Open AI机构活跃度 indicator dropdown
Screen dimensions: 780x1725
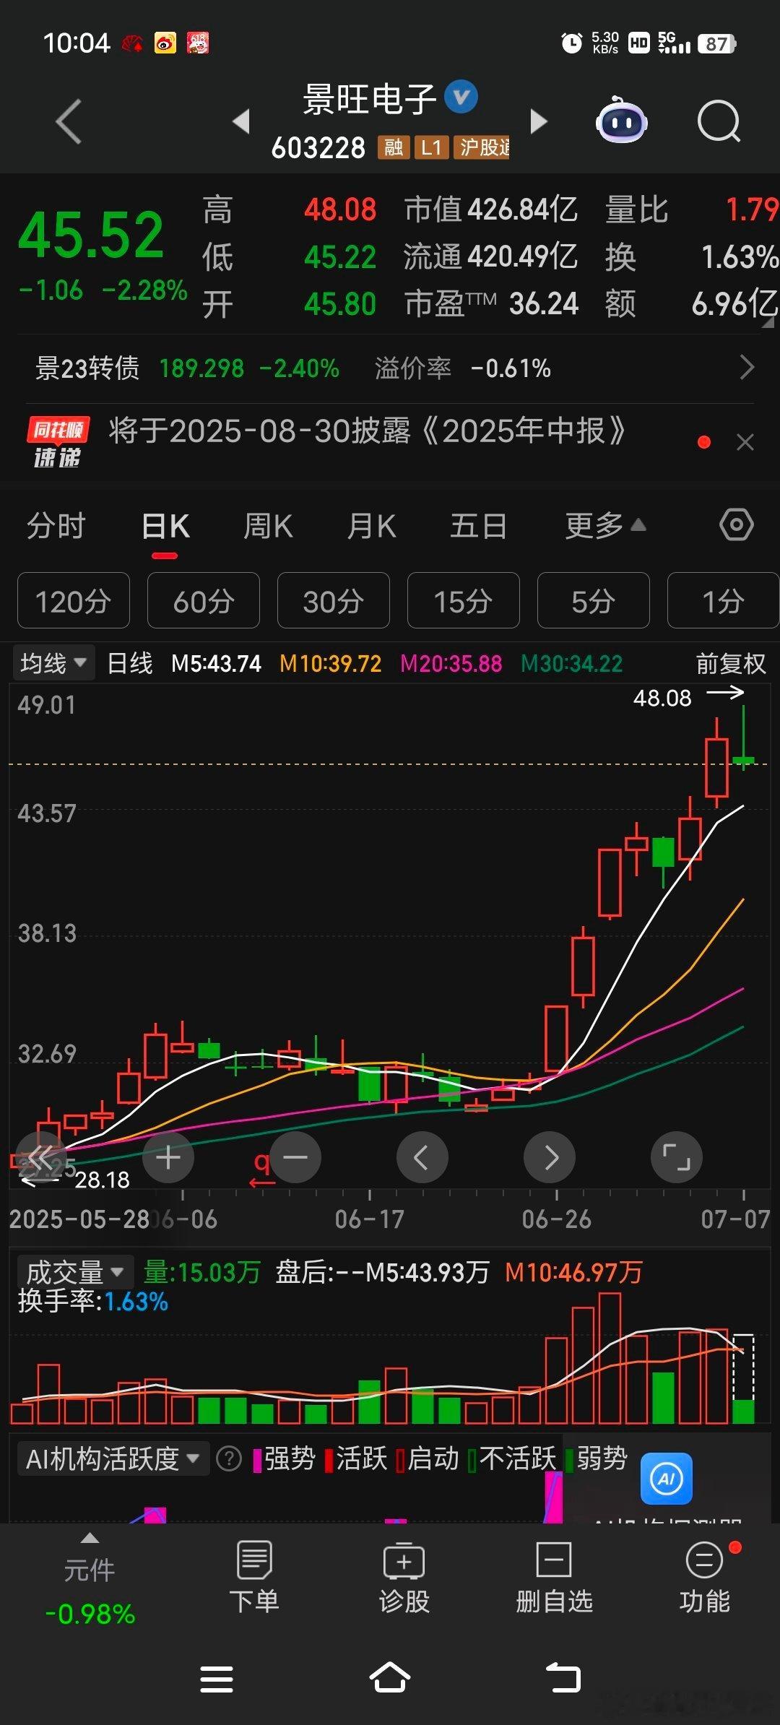coord(112,1459)
